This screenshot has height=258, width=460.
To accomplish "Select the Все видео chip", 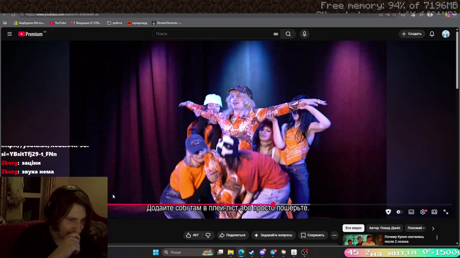I will click(353, 228).
